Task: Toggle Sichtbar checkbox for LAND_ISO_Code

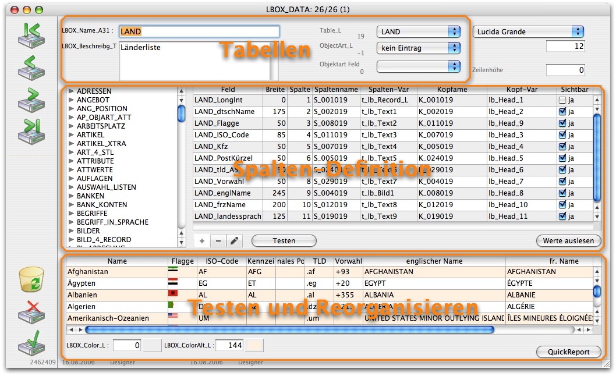Action: pyautogui.click(x=562, y=135)
